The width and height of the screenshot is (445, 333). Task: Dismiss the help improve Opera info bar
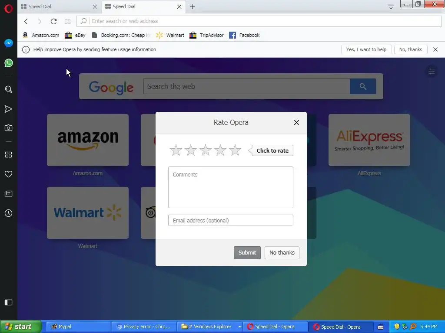pyautogui.click(x=435, y=49)
